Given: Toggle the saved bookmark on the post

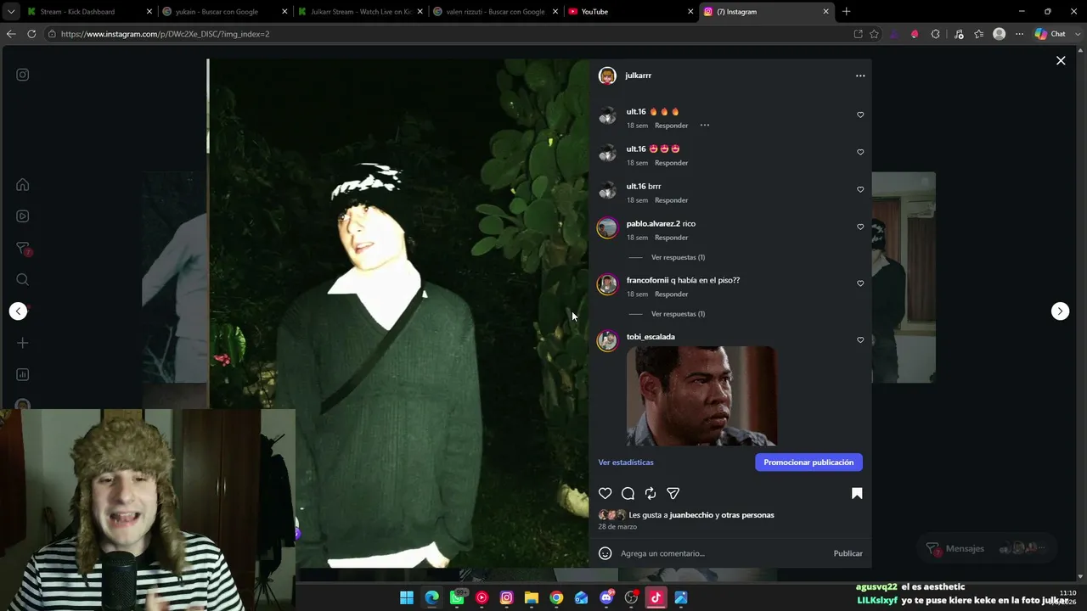Looking at the screenshot, I should point(857,493).
